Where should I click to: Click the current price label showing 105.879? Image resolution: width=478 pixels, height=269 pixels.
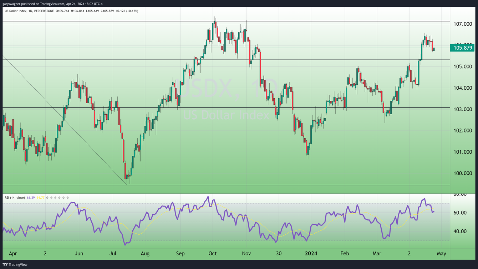pyautogui.click(x=462, y=48)
